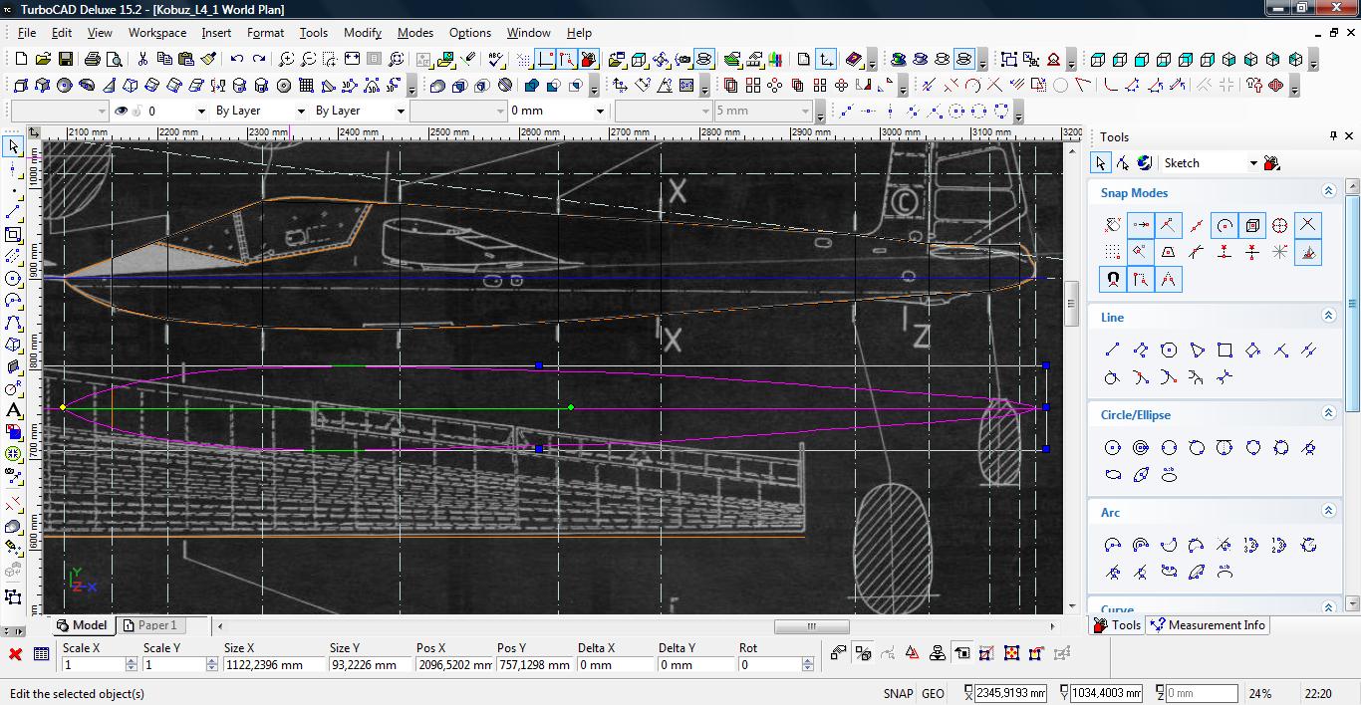The image size is (1361, 705).
Task: Select the first Arc tool, Center and Radius
Action: coord(1113,545)
